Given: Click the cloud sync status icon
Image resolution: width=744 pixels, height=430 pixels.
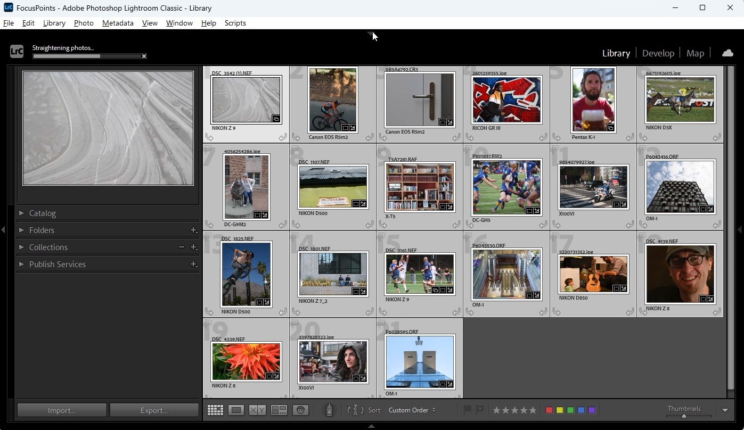Looking at the screenshot, I should [727, 53].
